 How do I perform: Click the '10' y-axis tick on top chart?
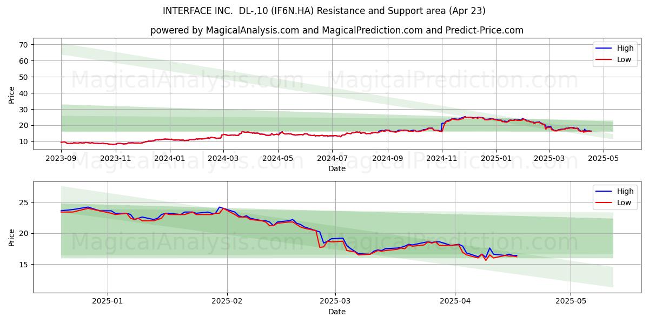[x=25, y=141]
